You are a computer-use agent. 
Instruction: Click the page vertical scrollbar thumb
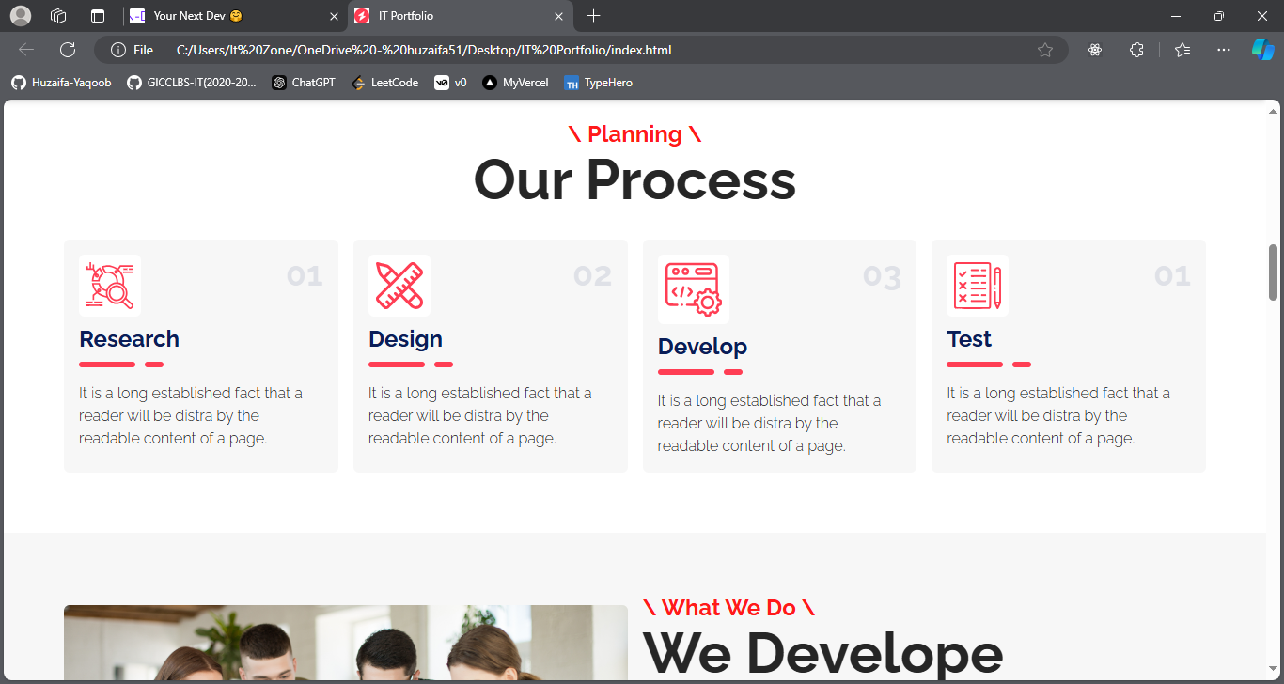click(1274, 272)
